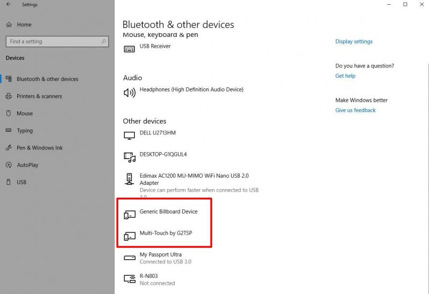The height and width of the screenshot is (294, 429).
Task: Select Bluetooth & other devices in sidebar
Action: (x=47, y=79)
